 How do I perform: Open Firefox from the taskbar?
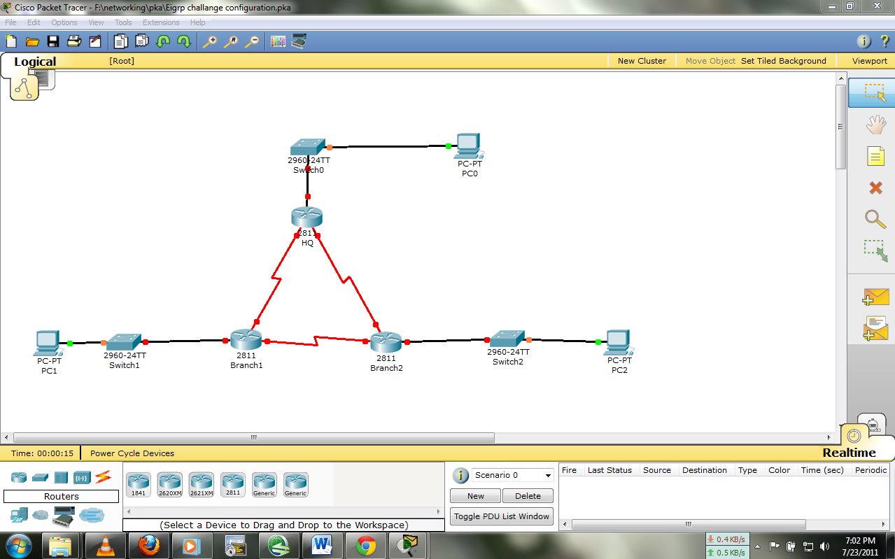pos(149,545)
